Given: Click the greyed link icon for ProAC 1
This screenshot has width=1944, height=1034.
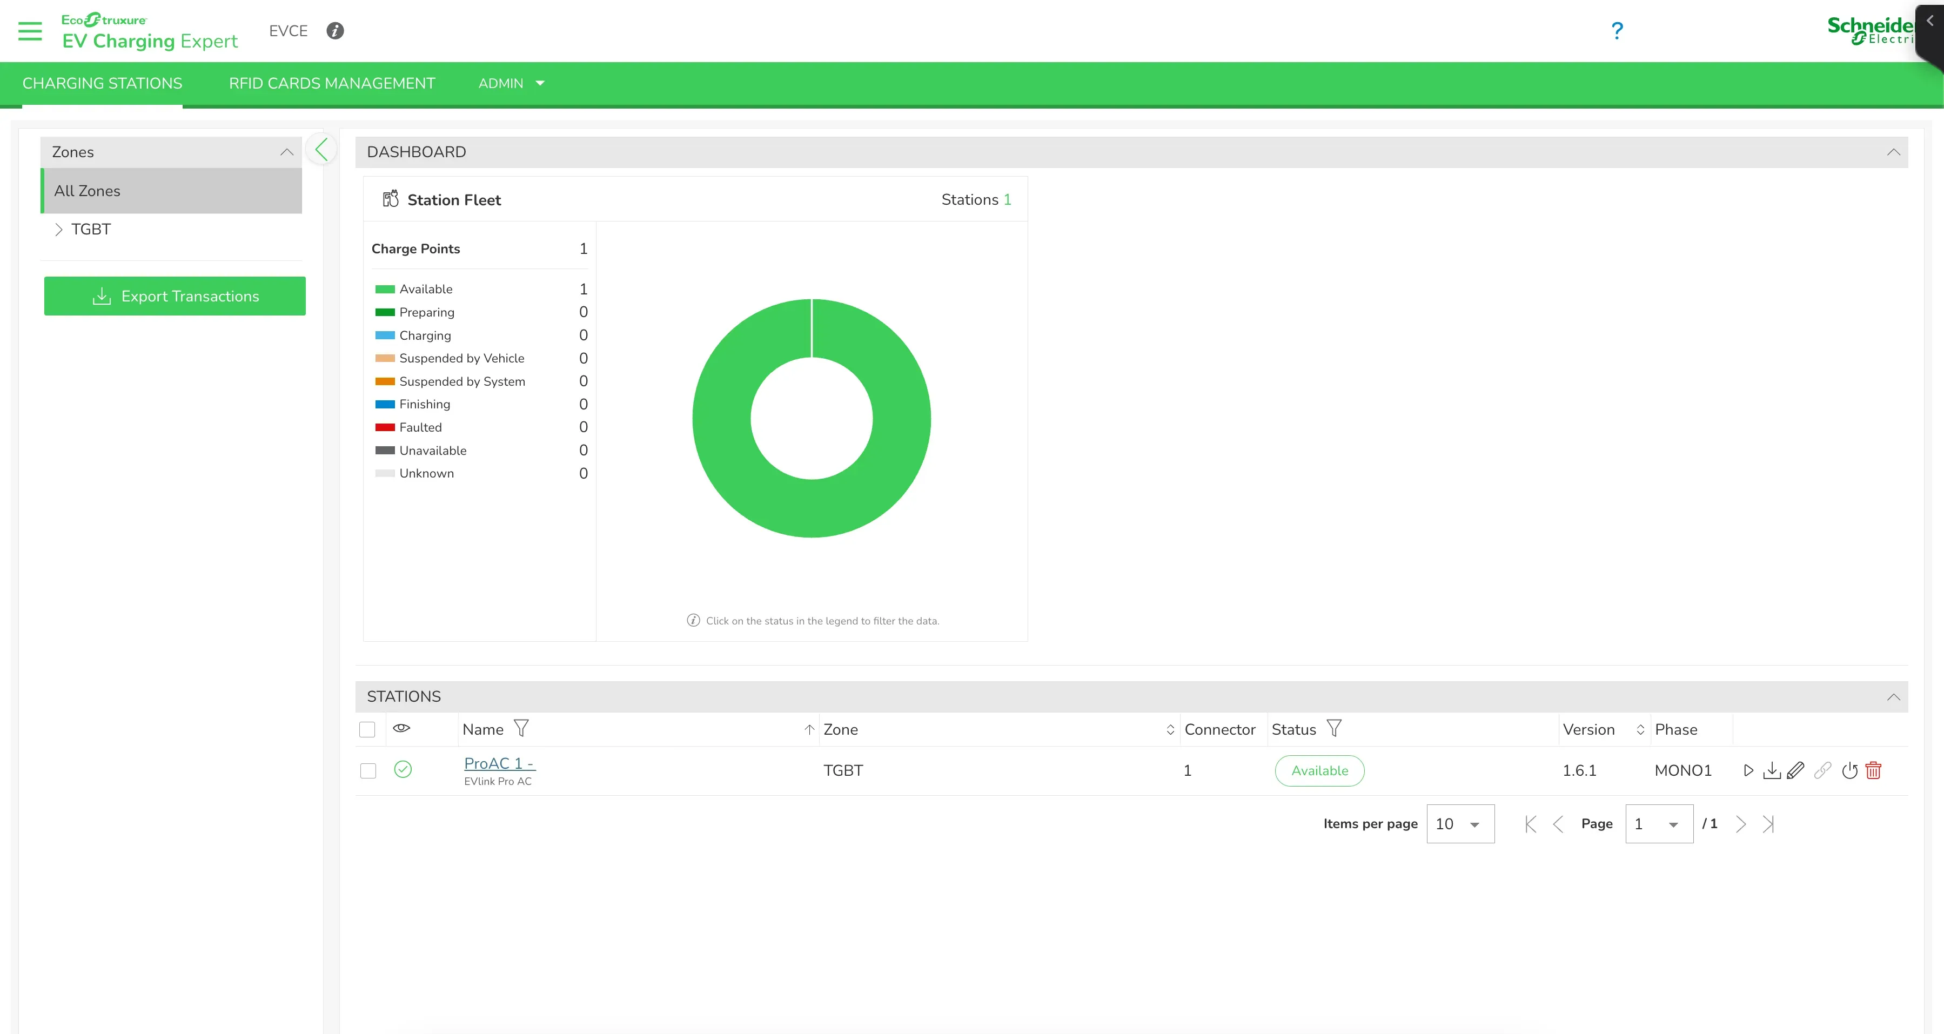Looking at the screenshot, I should click(x=1822, y=770).
